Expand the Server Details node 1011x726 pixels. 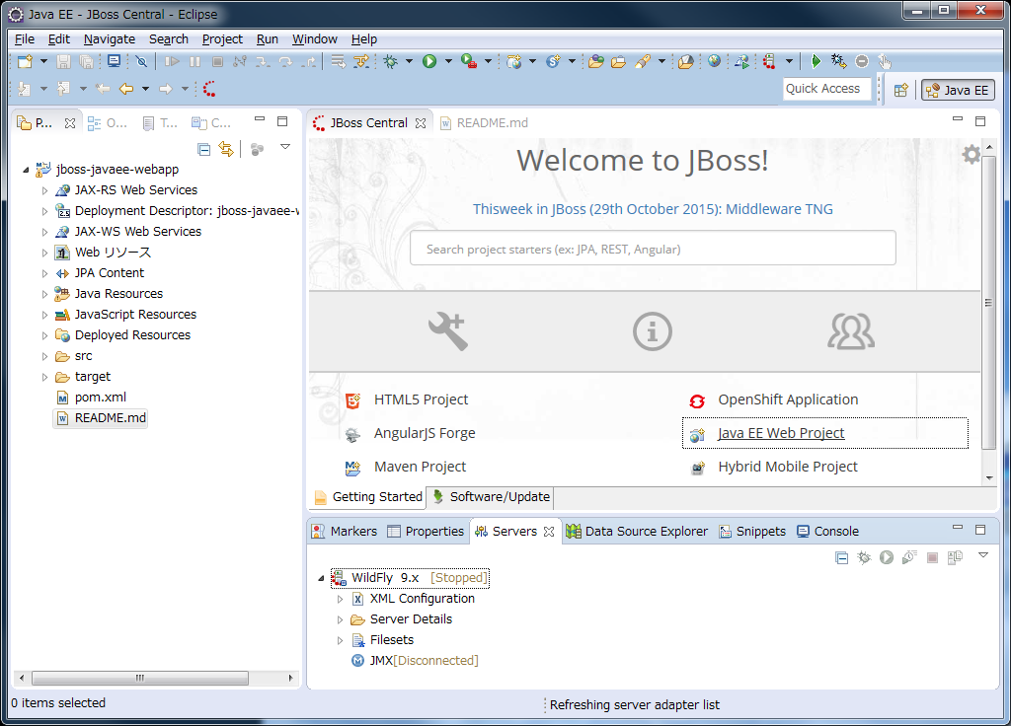340,619
